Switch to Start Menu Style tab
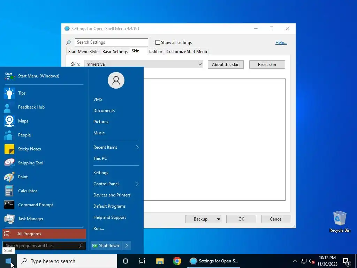Screen dimensions: 357x268 pyautogui.click(x=83, y=52)
